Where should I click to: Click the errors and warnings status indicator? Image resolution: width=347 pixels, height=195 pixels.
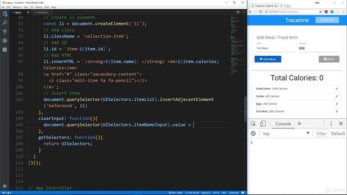(7, 193)
